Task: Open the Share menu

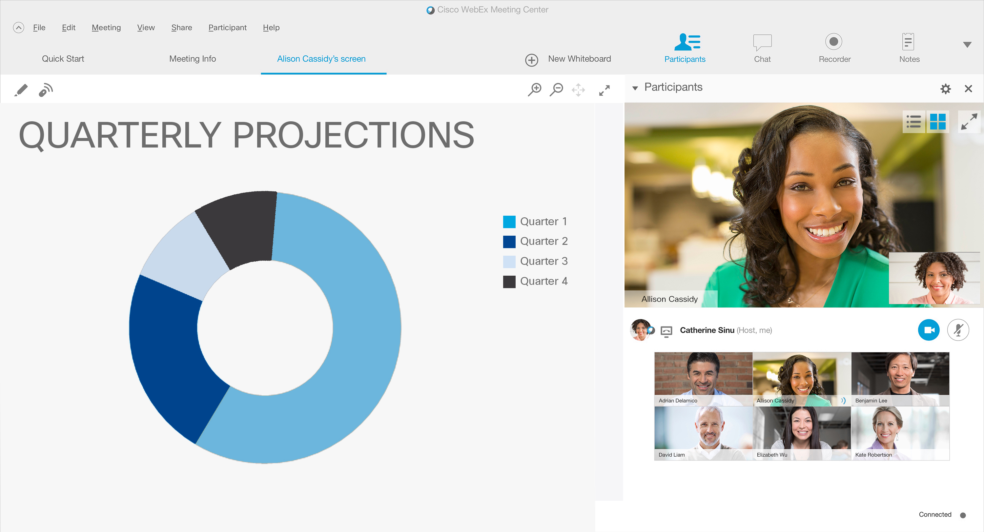Action: click(x=181, y=28)
